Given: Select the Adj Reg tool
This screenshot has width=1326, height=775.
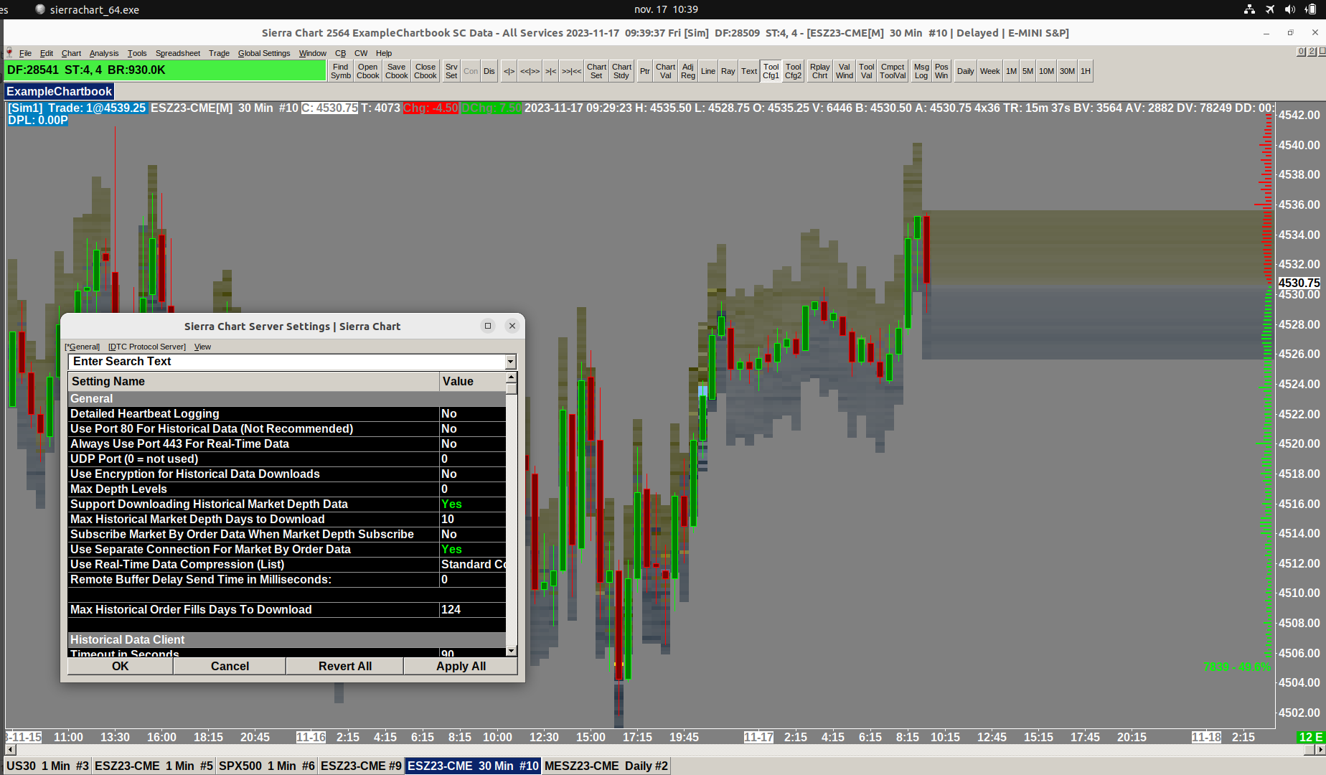Looking at the screenshot, I should pyautogui.click(x=688, y=71).
